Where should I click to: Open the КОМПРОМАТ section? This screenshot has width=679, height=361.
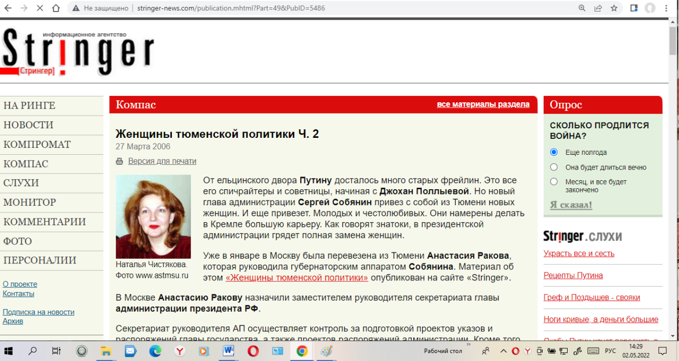[x=37, y=145]
